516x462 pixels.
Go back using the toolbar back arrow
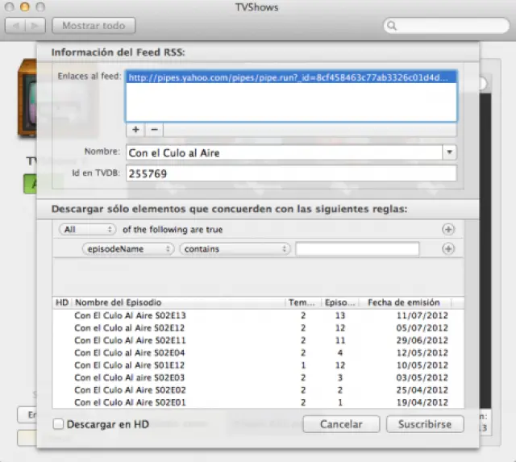click(x=16, y=26)
